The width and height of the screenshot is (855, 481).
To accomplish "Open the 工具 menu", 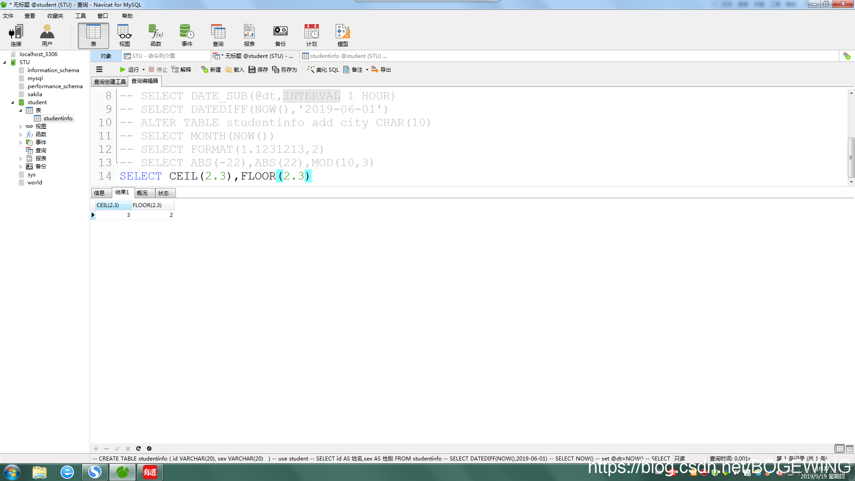I will [80, 16].
